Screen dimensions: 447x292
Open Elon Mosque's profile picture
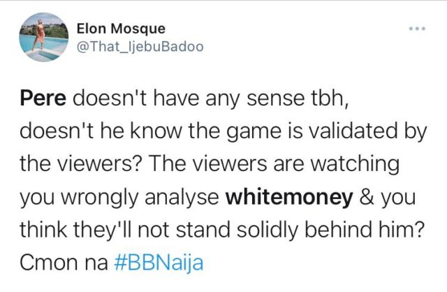point(43,37)
